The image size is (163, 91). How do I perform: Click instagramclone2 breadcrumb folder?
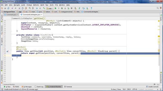point(66,12)
